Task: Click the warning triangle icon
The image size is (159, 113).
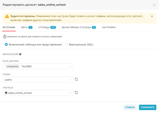Action: pyautogui.click(x=7, y=16)
